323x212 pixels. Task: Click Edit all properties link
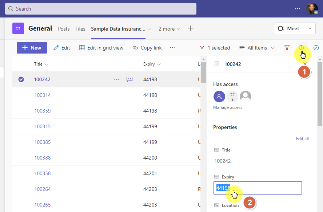302,139
